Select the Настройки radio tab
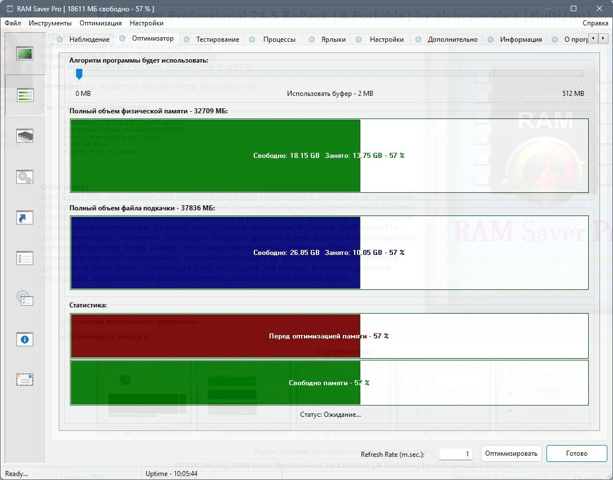 point(380,39)
